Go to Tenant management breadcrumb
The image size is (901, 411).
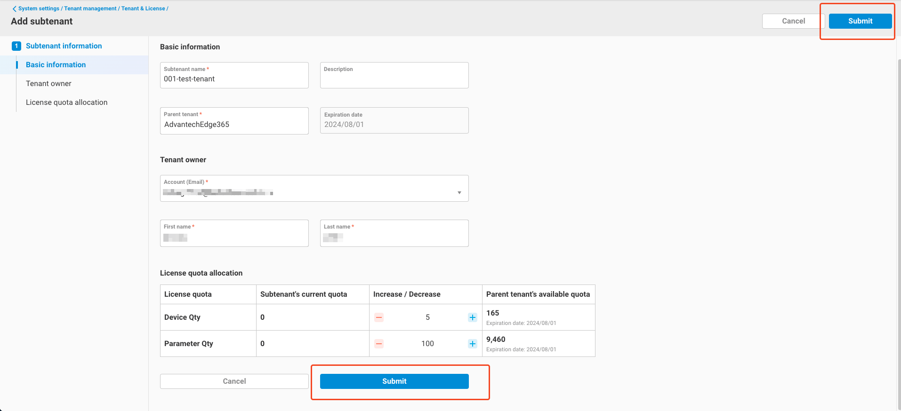90,8
